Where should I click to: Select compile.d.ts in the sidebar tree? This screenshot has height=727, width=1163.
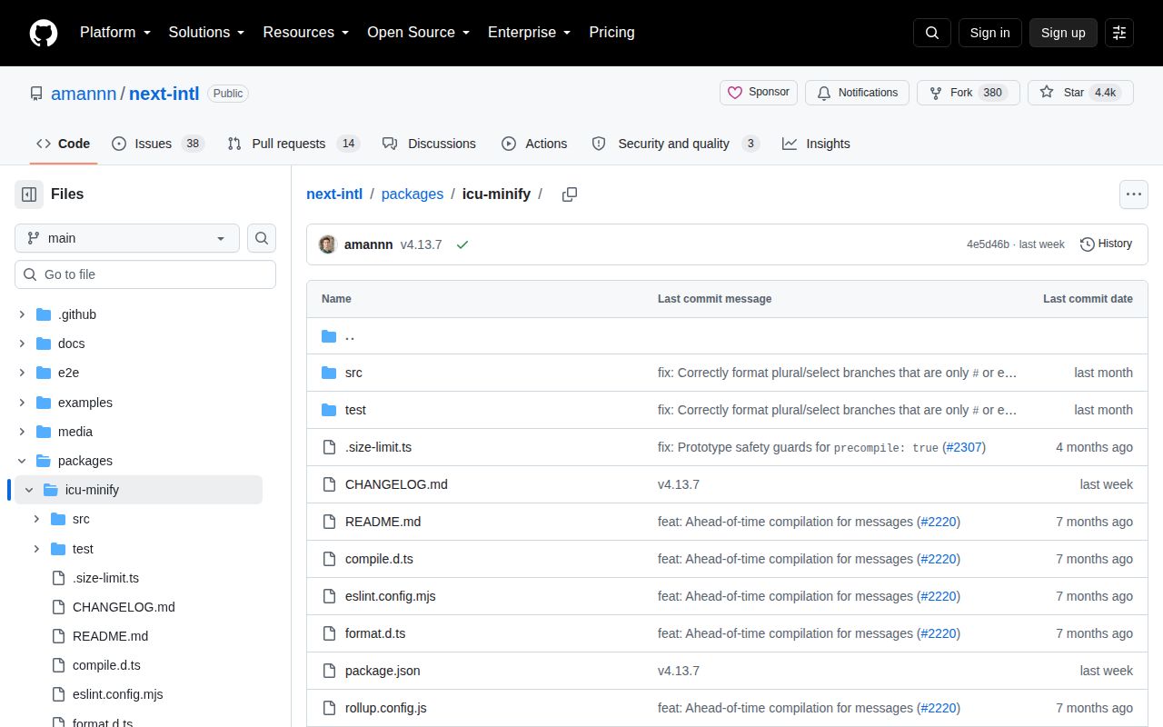[x=106, y=665]
